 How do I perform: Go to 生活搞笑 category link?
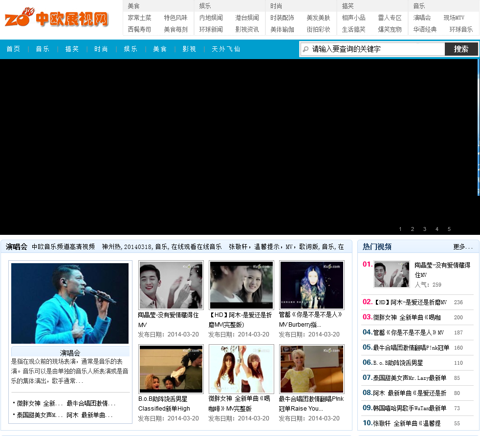coord(353,29)
